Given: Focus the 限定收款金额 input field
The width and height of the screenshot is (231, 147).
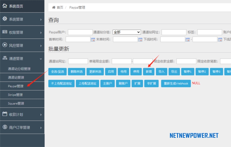Looking at the screenshot, I should [x=186, y=61].
